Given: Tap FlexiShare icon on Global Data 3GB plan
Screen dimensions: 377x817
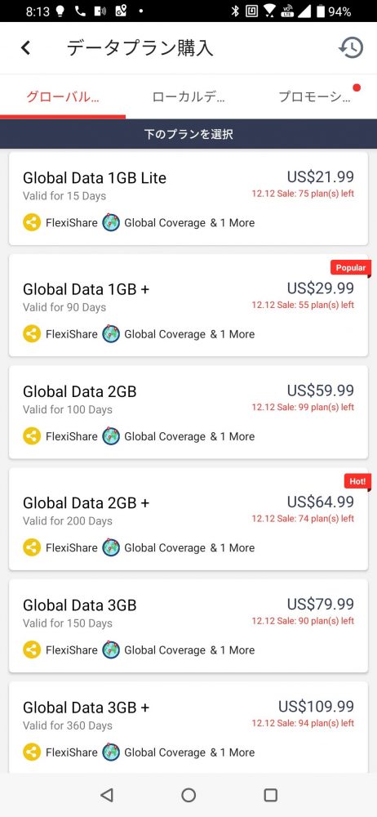Looking at the screenshot, I should pyautogui.click(x=32, y=650).
